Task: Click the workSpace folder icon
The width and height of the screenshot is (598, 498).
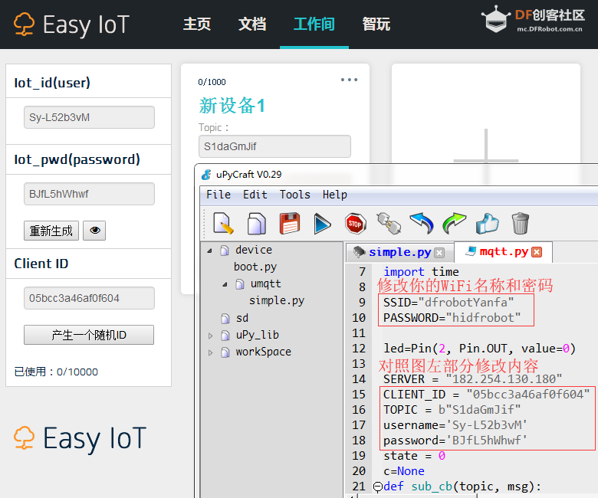Action: [225, 352]
